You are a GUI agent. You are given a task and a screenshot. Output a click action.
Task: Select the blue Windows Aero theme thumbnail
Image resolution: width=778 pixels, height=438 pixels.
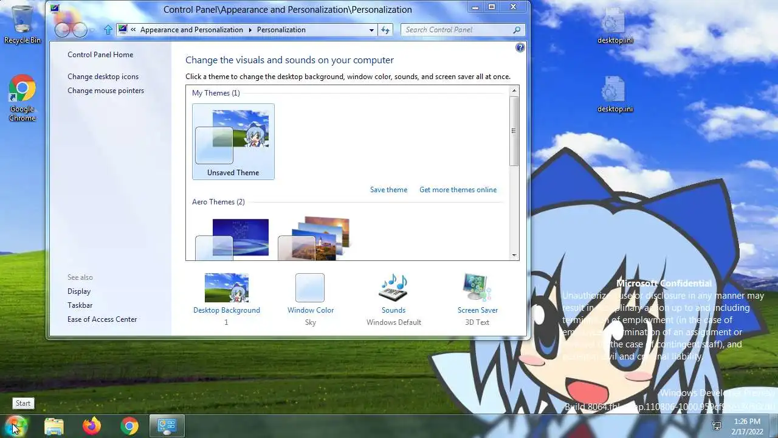pyautogui.click(x=232, y=238)
